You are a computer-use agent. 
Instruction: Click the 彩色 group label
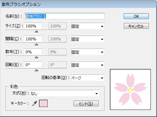pyautogui.click(x=14, y=87)
